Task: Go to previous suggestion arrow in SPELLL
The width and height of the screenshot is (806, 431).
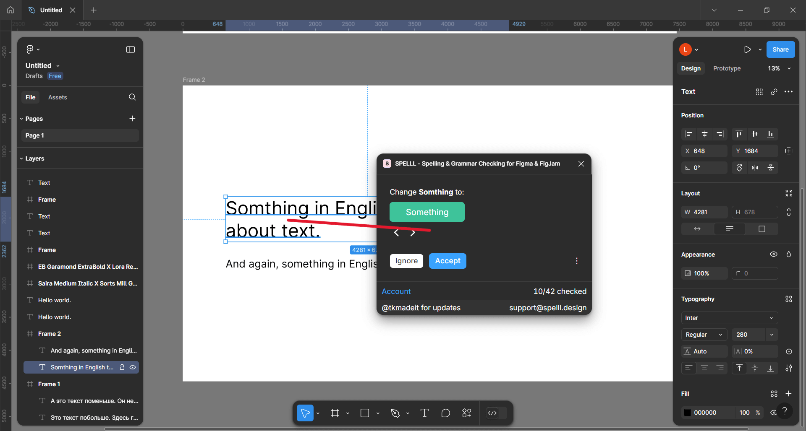Action: point(396,233)
